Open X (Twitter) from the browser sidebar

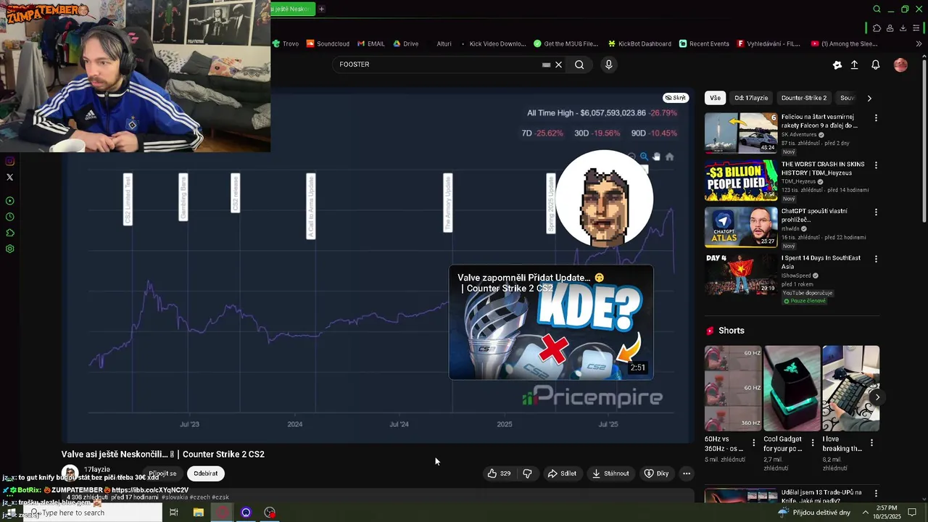click(9, 177)
